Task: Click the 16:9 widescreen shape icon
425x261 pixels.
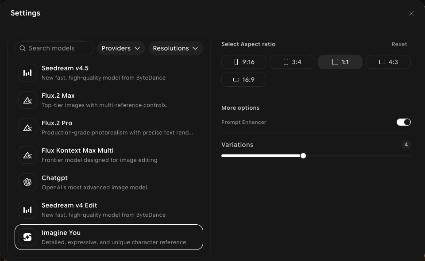Action: tap(236, 80)
